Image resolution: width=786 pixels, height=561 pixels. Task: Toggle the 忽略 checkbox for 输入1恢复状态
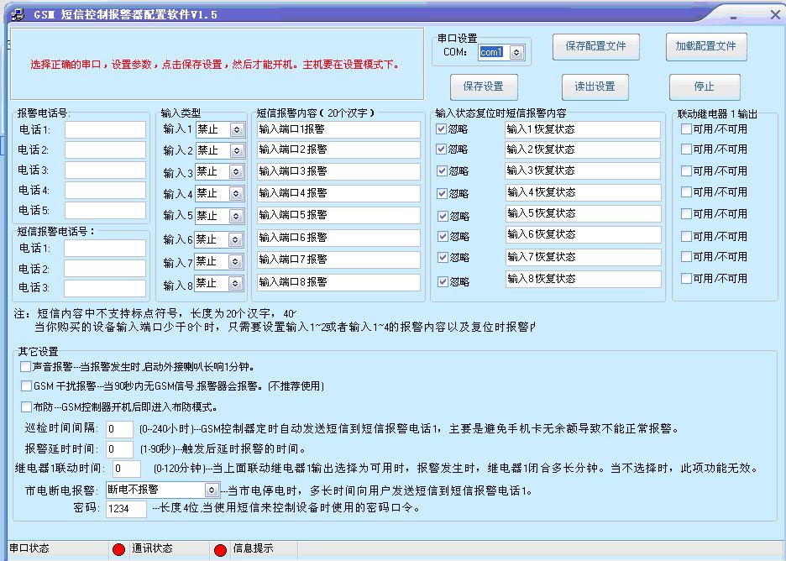point(442,129)
